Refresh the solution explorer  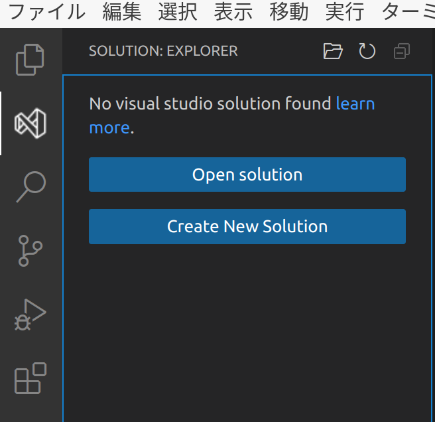coord(367,51)
